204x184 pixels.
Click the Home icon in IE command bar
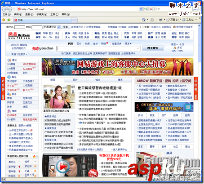point(144,20)
